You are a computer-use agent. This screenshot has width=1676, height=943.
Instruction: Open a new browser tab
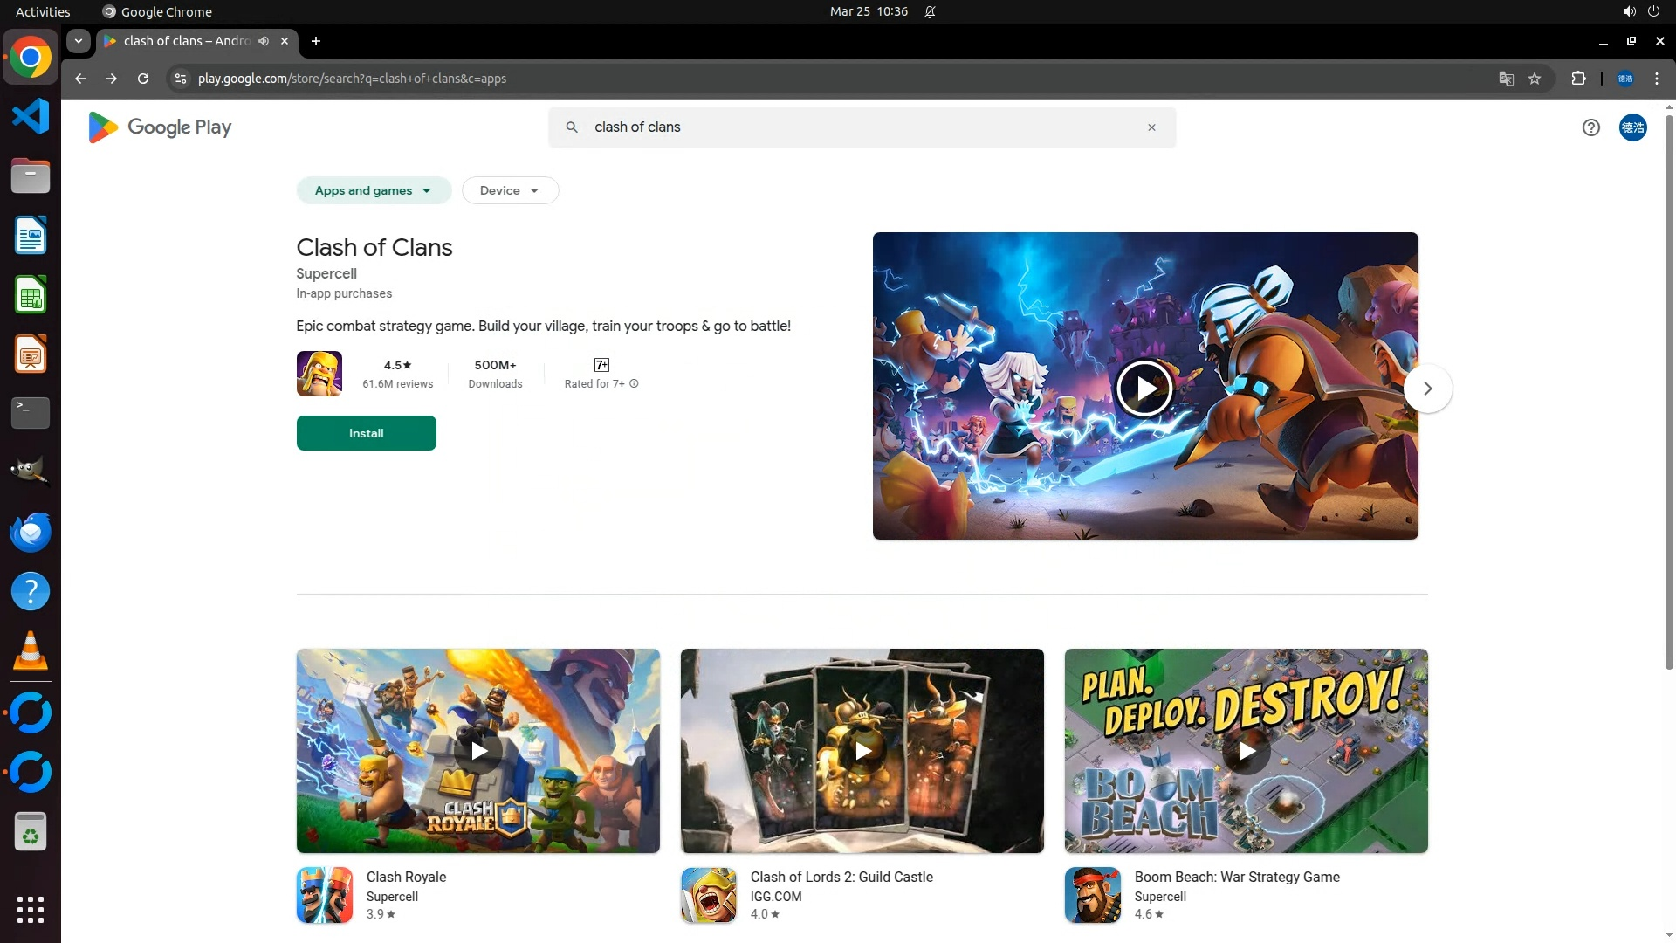(x=316, y=41)
